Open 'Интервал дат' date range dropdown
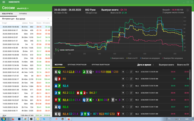 26,19
